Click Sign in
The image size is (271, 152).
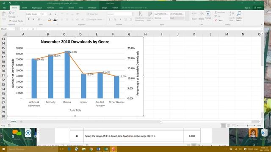[x=247, y=8]
